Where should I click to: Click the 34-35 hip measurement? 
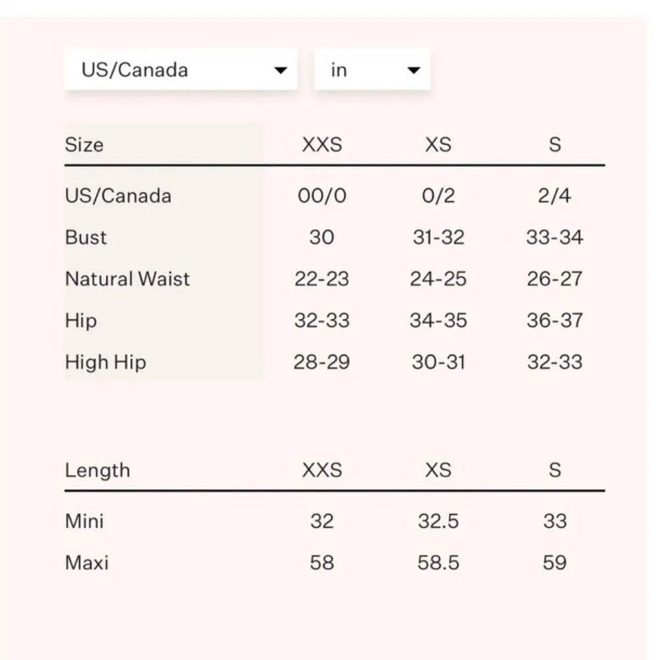(438, 320)
